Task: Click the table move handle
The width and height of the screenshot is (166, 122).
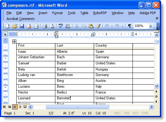Action: [x=14, y=41]
